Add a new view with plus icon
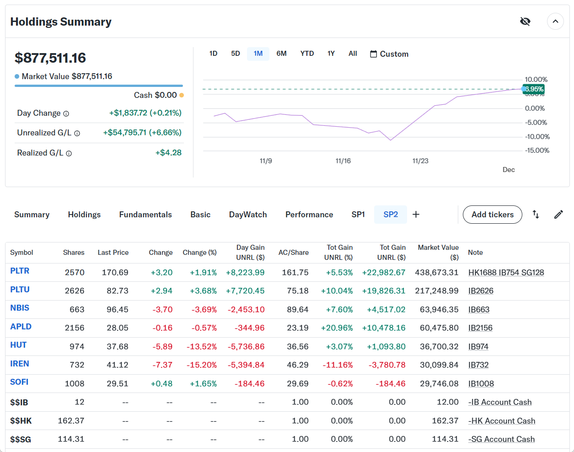The image size is (574, 452). (416, 215)
